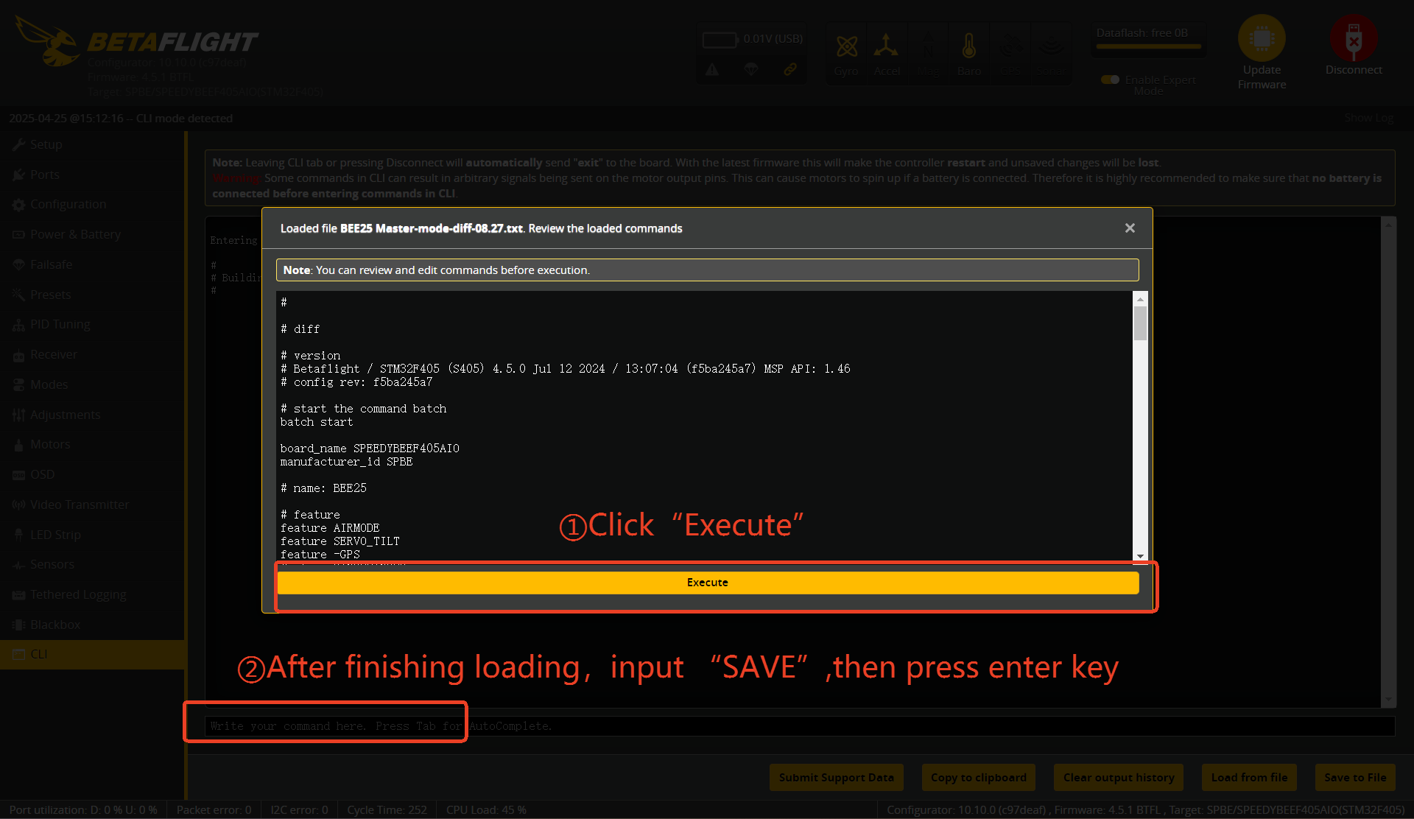Select the CLI tab
The image size is (1414, 819).
[x=92, y=654]
